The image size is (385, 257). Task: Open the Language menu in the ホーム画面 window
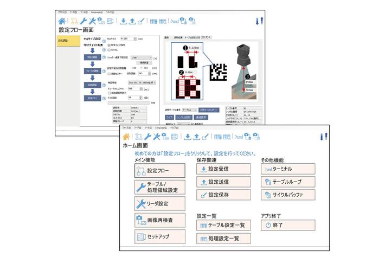(170, 127)
